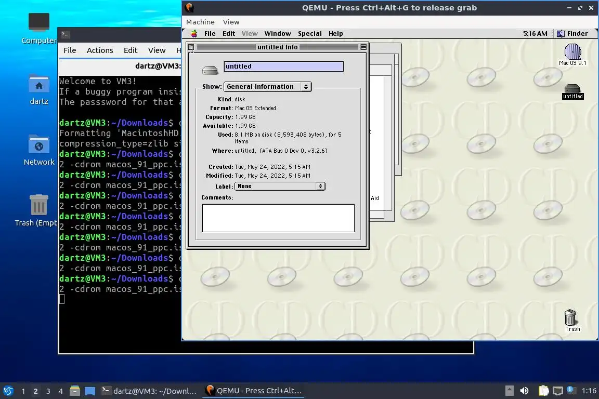The image size is (599, 399).
Task: Click the update notification tray icon
Action: [571, 390]
